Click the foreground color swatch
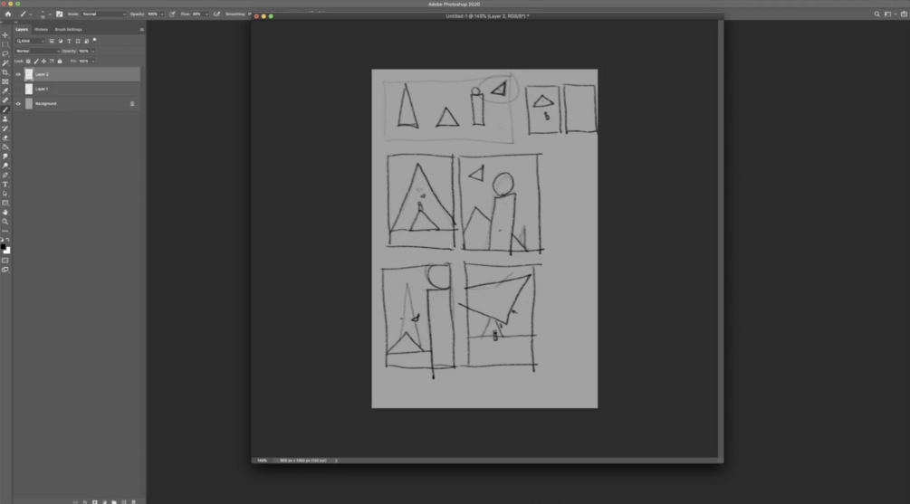Screen dimensions: 910x504 click(x=3, y=246)
